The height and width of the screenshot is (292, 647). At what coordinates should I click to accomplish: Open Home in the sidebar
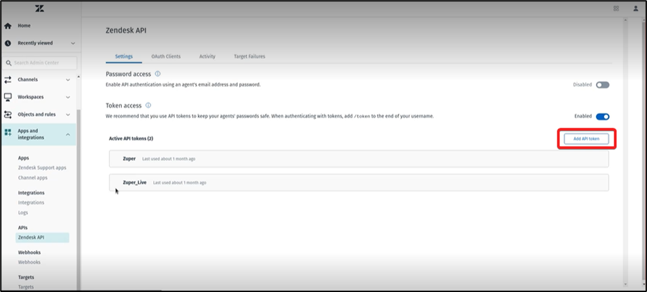pyautogui.click(x=24, y=26)
